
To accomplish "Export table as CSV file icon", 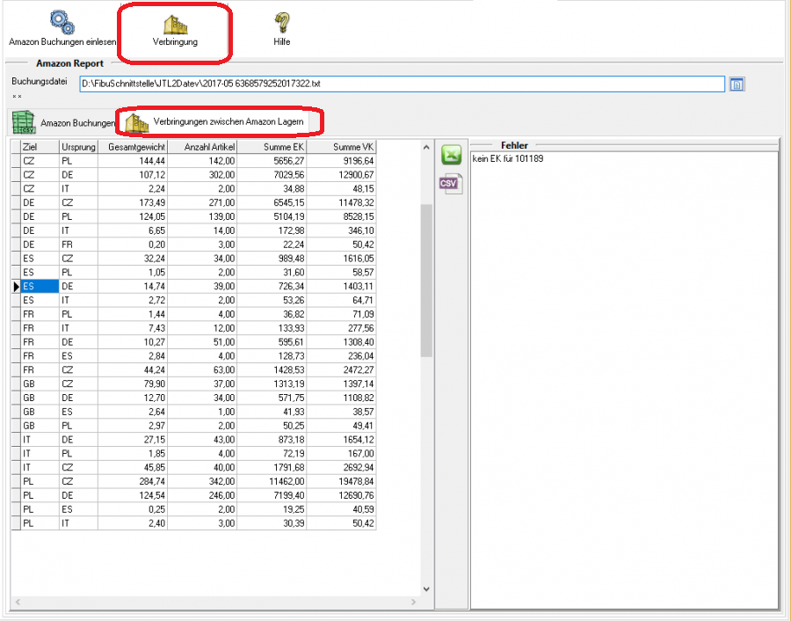I will pyautogui.click(x=451, y=185).
